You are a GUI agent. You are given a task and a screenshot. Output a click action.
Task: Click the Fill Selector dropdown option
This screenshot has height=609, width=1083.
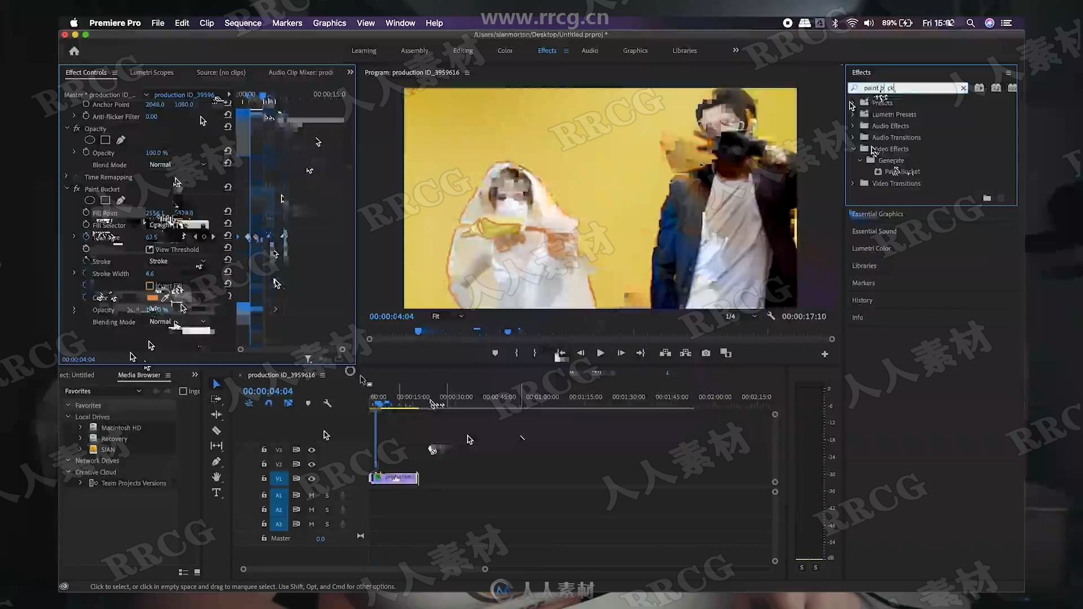pyautogui.click(x=175, y=224)
